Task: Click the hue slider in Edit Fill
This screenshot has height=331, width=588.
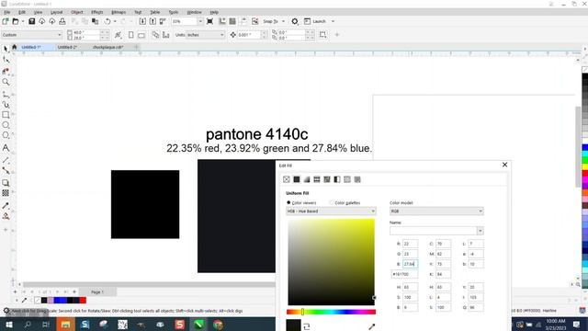Action: click(331, 312)
